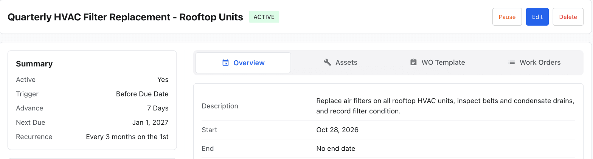Show the Work Orders tab
This screenshot has width=593, height=159.
pos(534,63)
